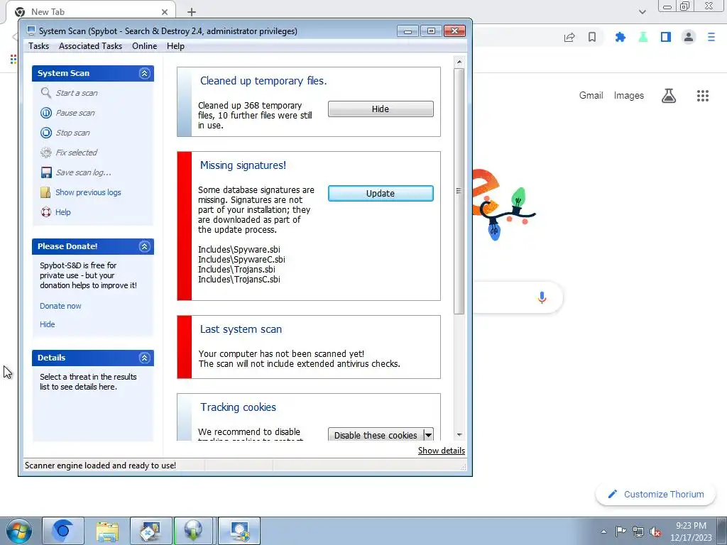Click the Includes\Spyware.sbi text
This screenshot has height=545, width=727.
coord(239,249)
